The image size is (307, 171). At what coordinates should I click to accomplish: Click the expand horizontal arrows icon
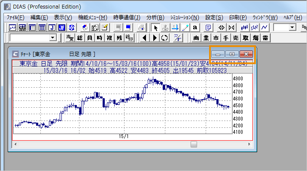pyautogui.click(x=222, y=27)
